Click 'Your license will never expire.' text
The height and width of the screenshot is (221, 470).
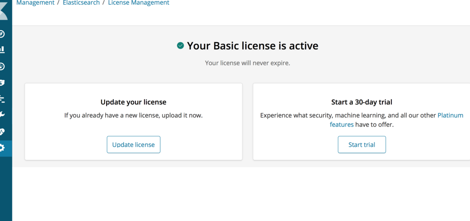pos(247,63)
